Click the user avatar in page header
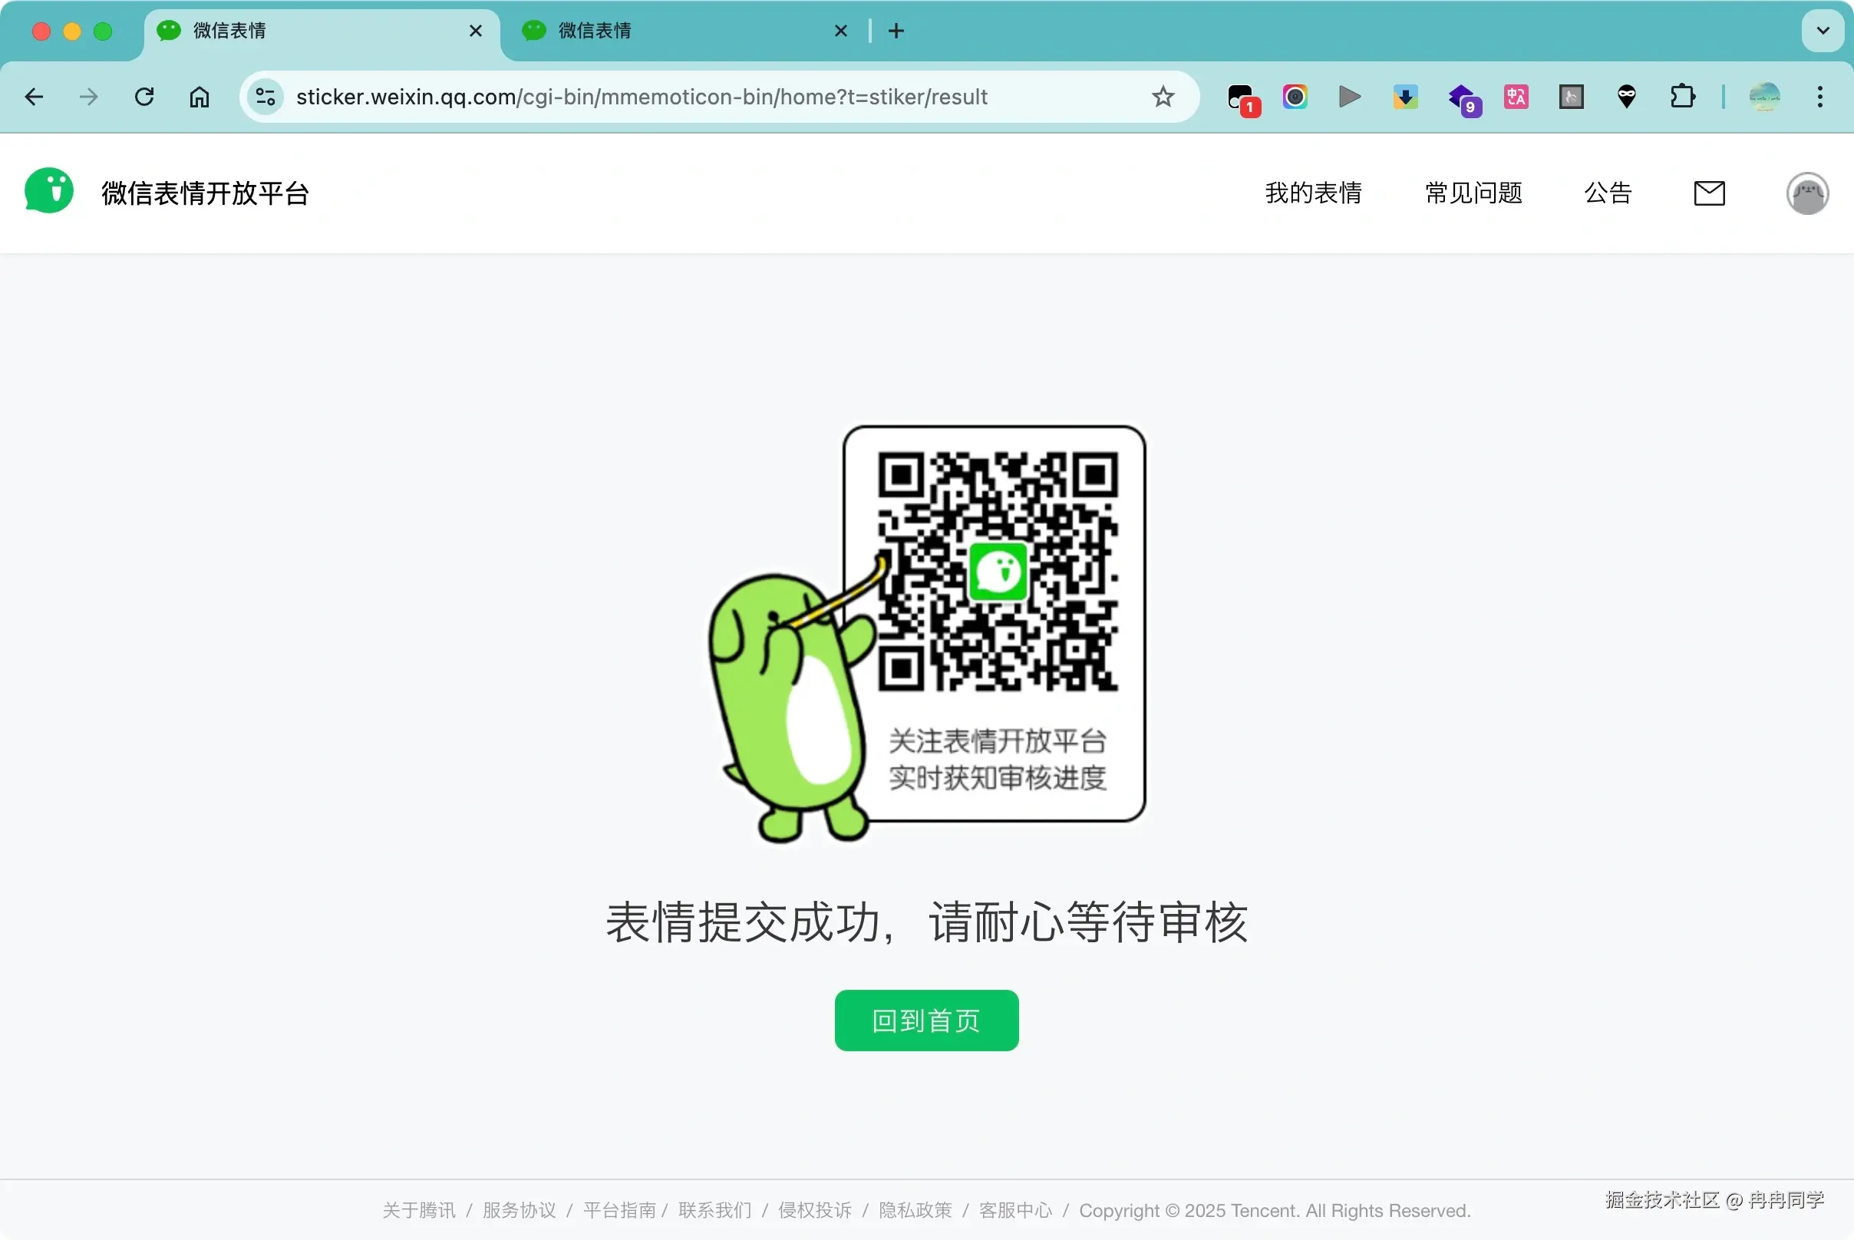The width and height of the screenshot is (1854, 1240). [1807, 193]
